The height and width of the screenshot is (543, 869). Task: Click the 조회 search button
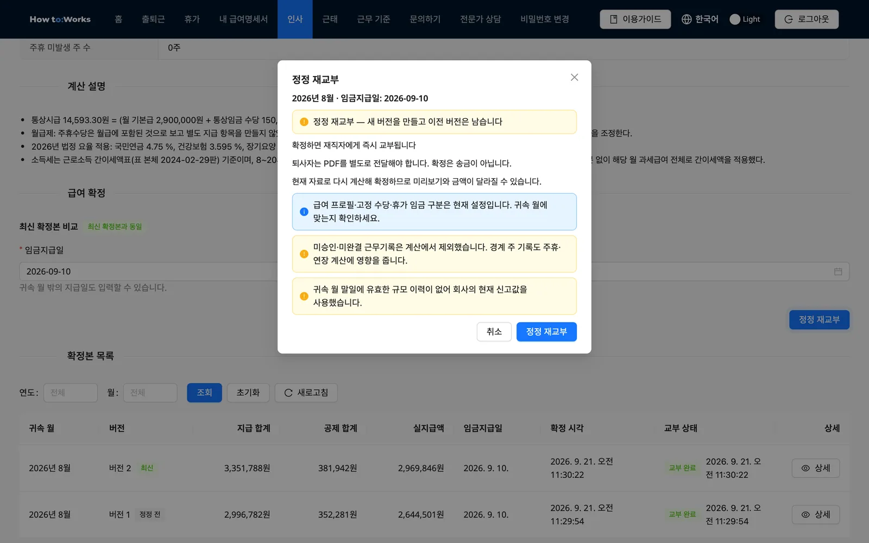pos(204,393)
